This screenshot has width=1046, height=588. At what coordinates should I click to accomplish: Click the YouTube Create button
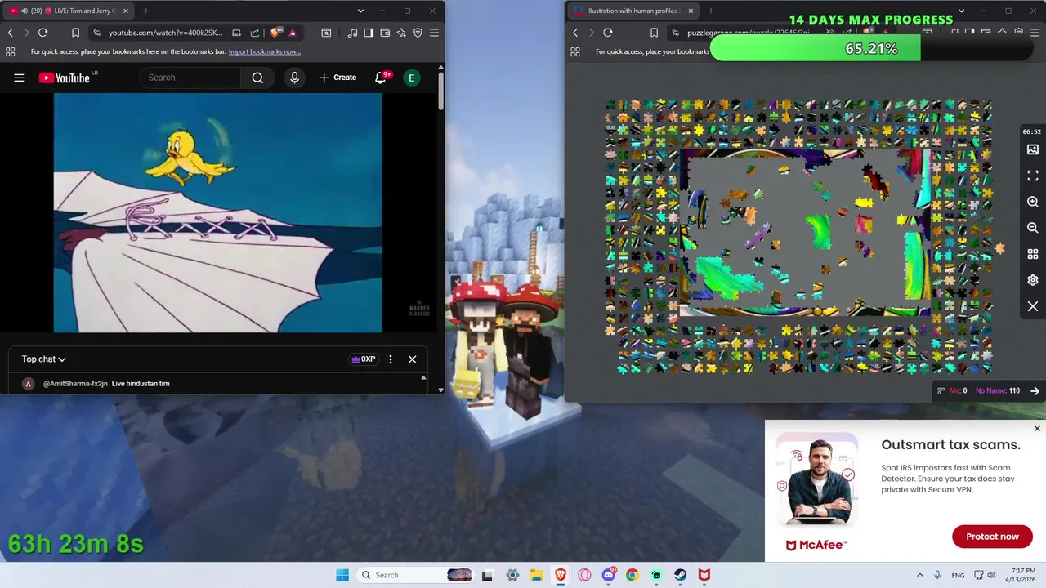[337, 78]
